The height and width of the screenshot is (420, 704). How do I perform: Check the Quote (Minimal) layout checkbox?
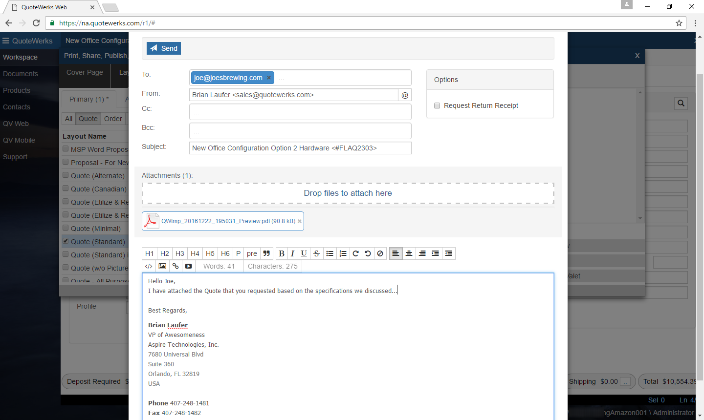click(x=66, y=228)
